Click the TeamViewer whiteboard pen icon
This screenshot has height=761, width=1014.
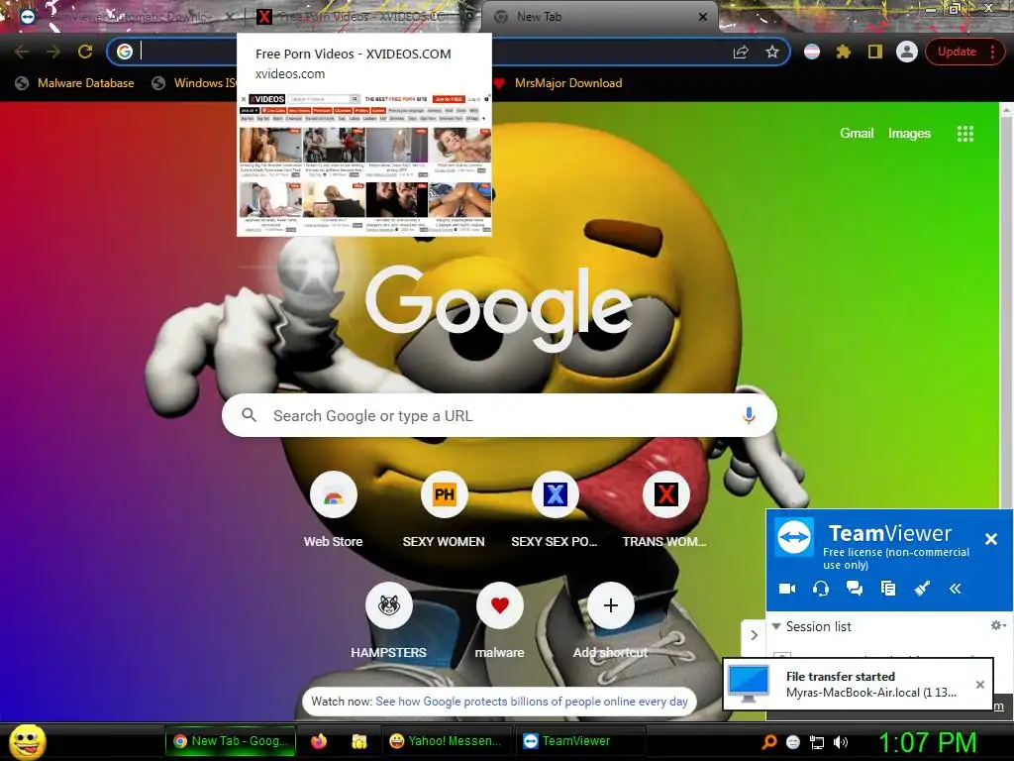tap(922, 589)
